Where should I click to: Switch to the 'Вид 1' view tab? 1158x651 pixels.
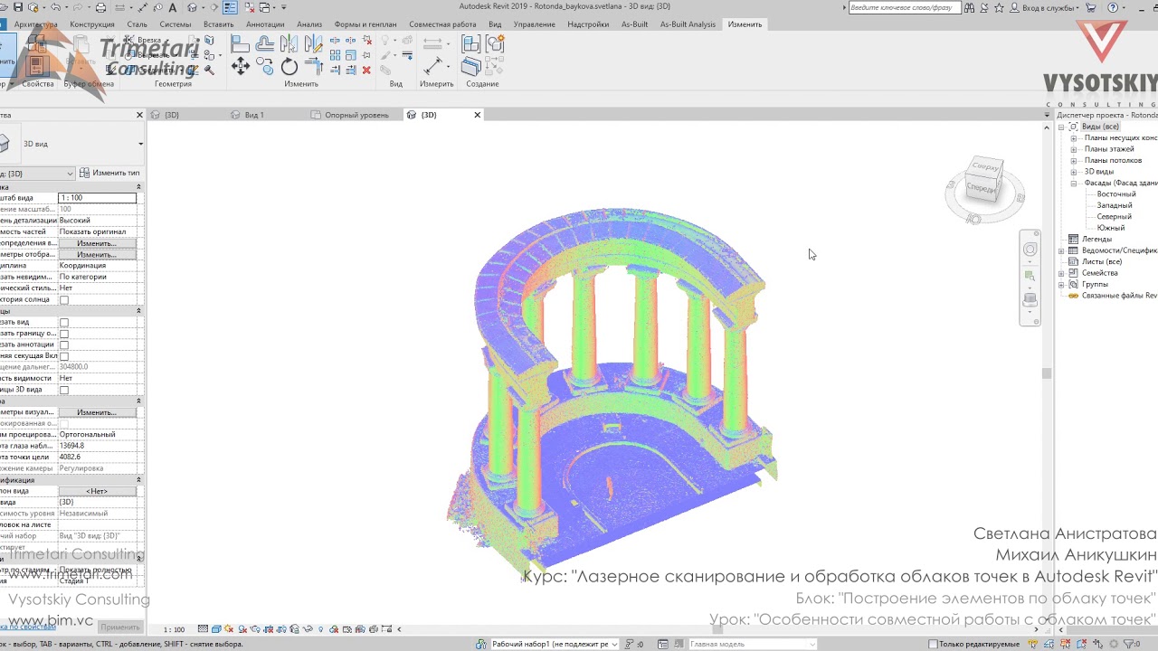tap(255, 115)
